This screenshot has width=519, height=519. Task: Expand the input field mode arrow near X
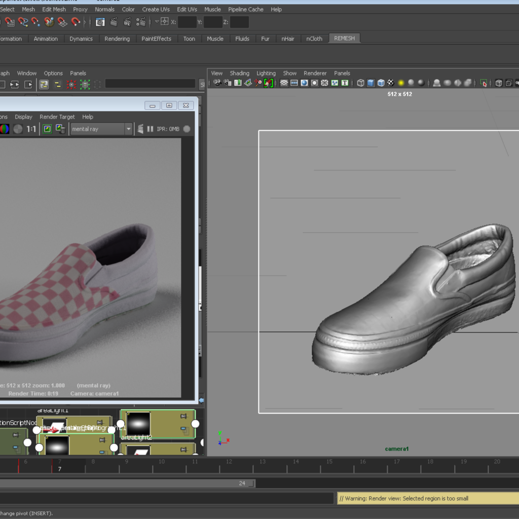157,22
